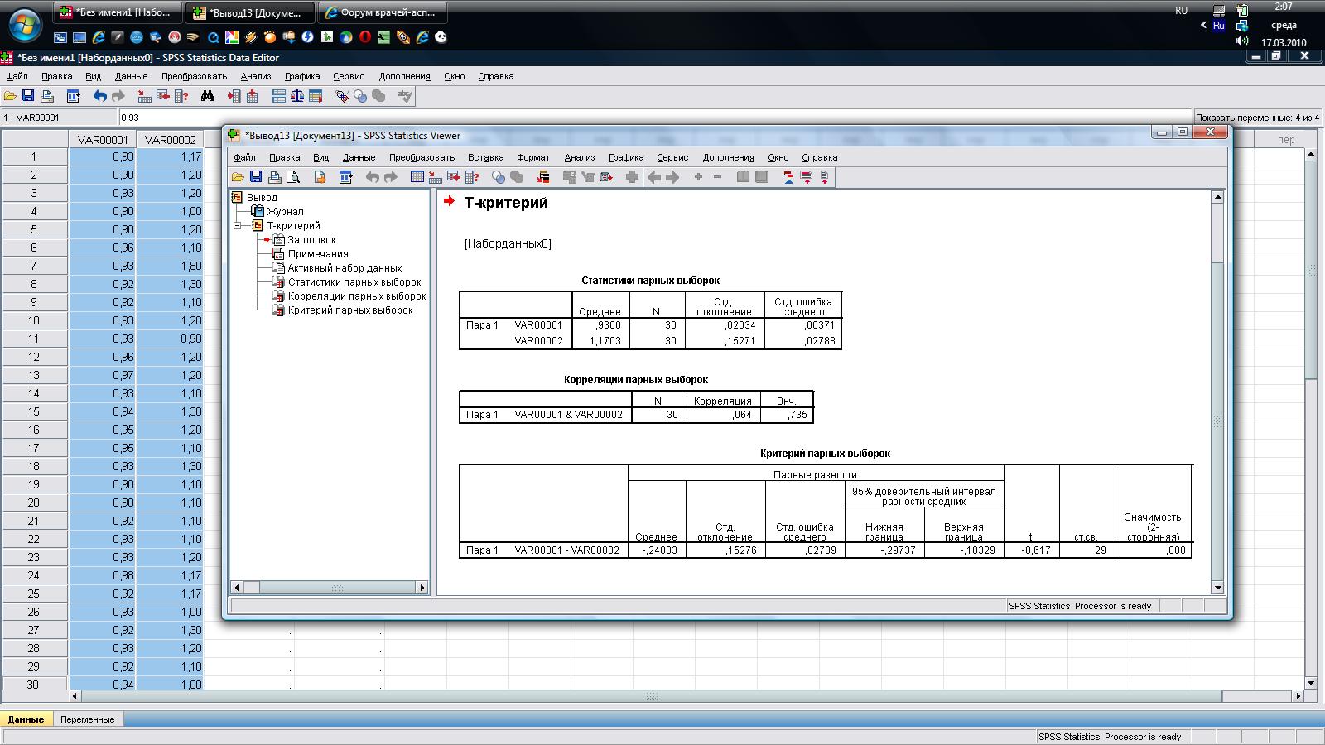
Task: Select Корреляции парных выборок in outline
Action: tap(356, 296)
